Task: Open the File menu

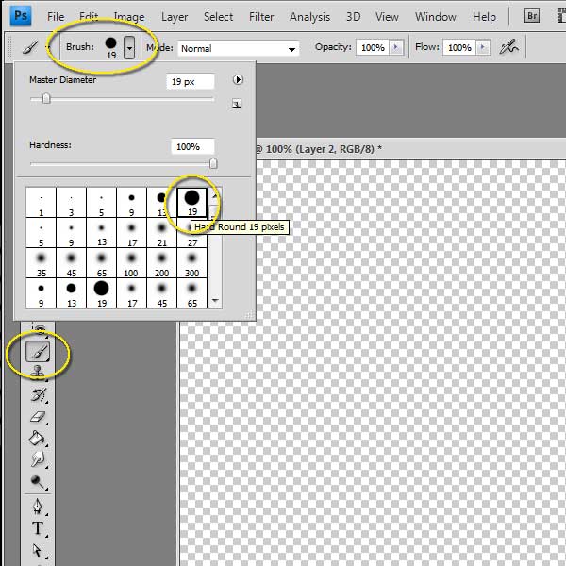Action: point(56,17)
